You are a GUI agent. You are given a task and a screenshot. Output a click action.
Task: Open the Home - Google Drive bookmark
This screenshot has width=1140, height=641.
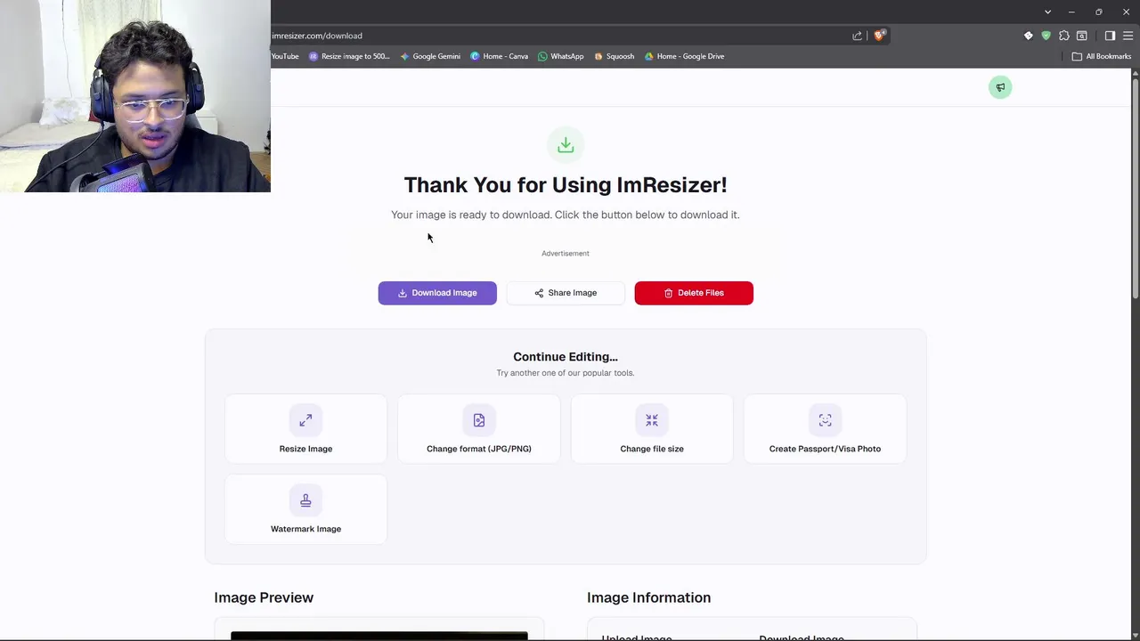684,56
